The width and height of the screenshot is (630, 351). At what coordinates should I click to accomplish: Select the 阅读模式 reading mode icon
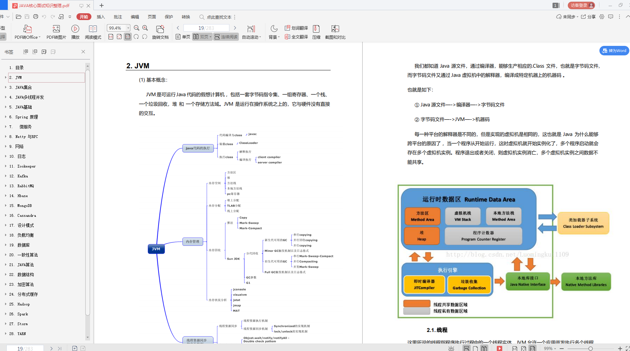click(93, 32)
